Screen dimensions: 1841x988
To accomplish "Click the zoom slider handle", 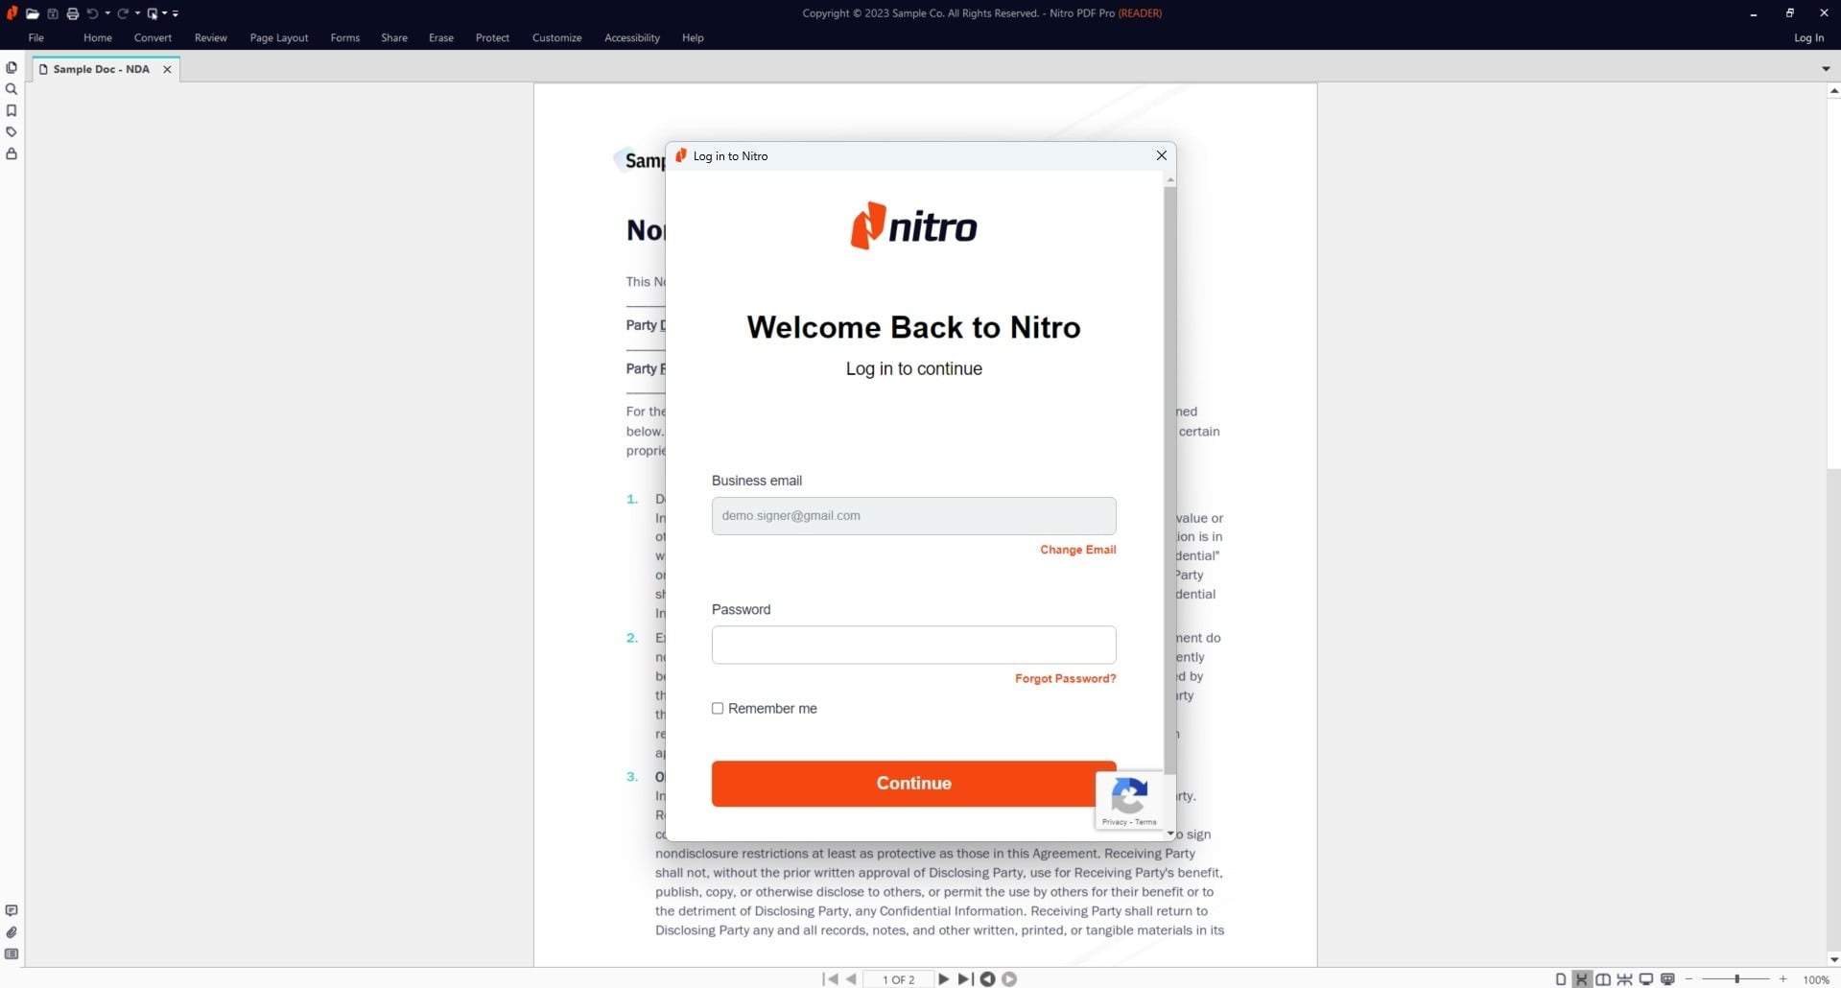I will click(x=1737, y=979).
